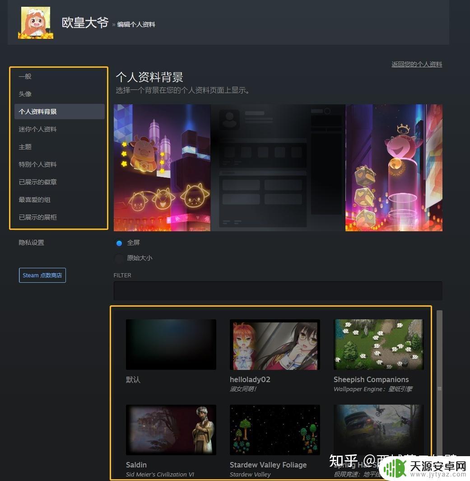
Task: Choose the 默认 background thumbnail
Action: point(171,344)
